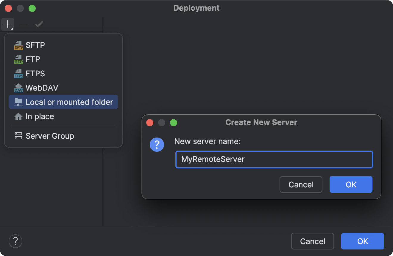Open the add server plus dropdown
Screen dimensions: 393x256
coord(7,24)
